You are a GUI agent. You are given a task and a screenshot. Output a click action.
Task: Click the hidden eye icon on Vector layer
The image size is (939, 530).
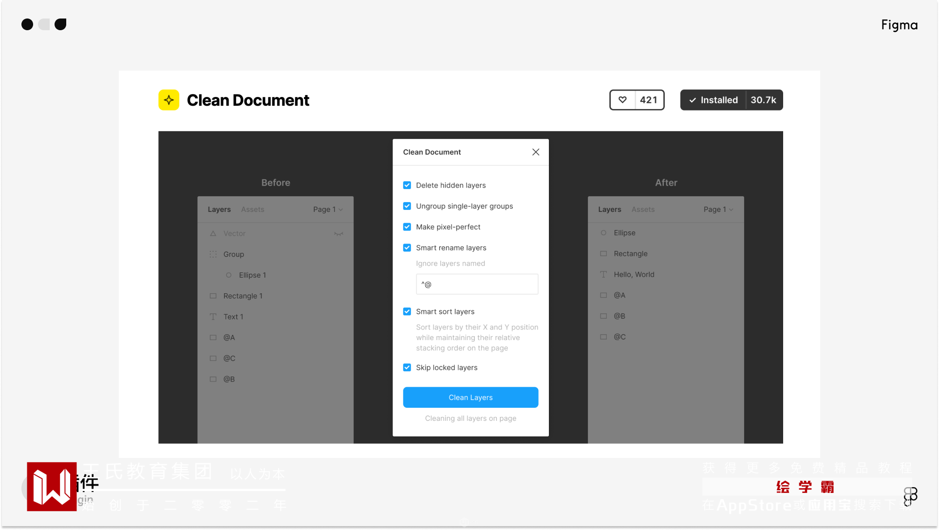pyautogui.click(x=338, y=234)
